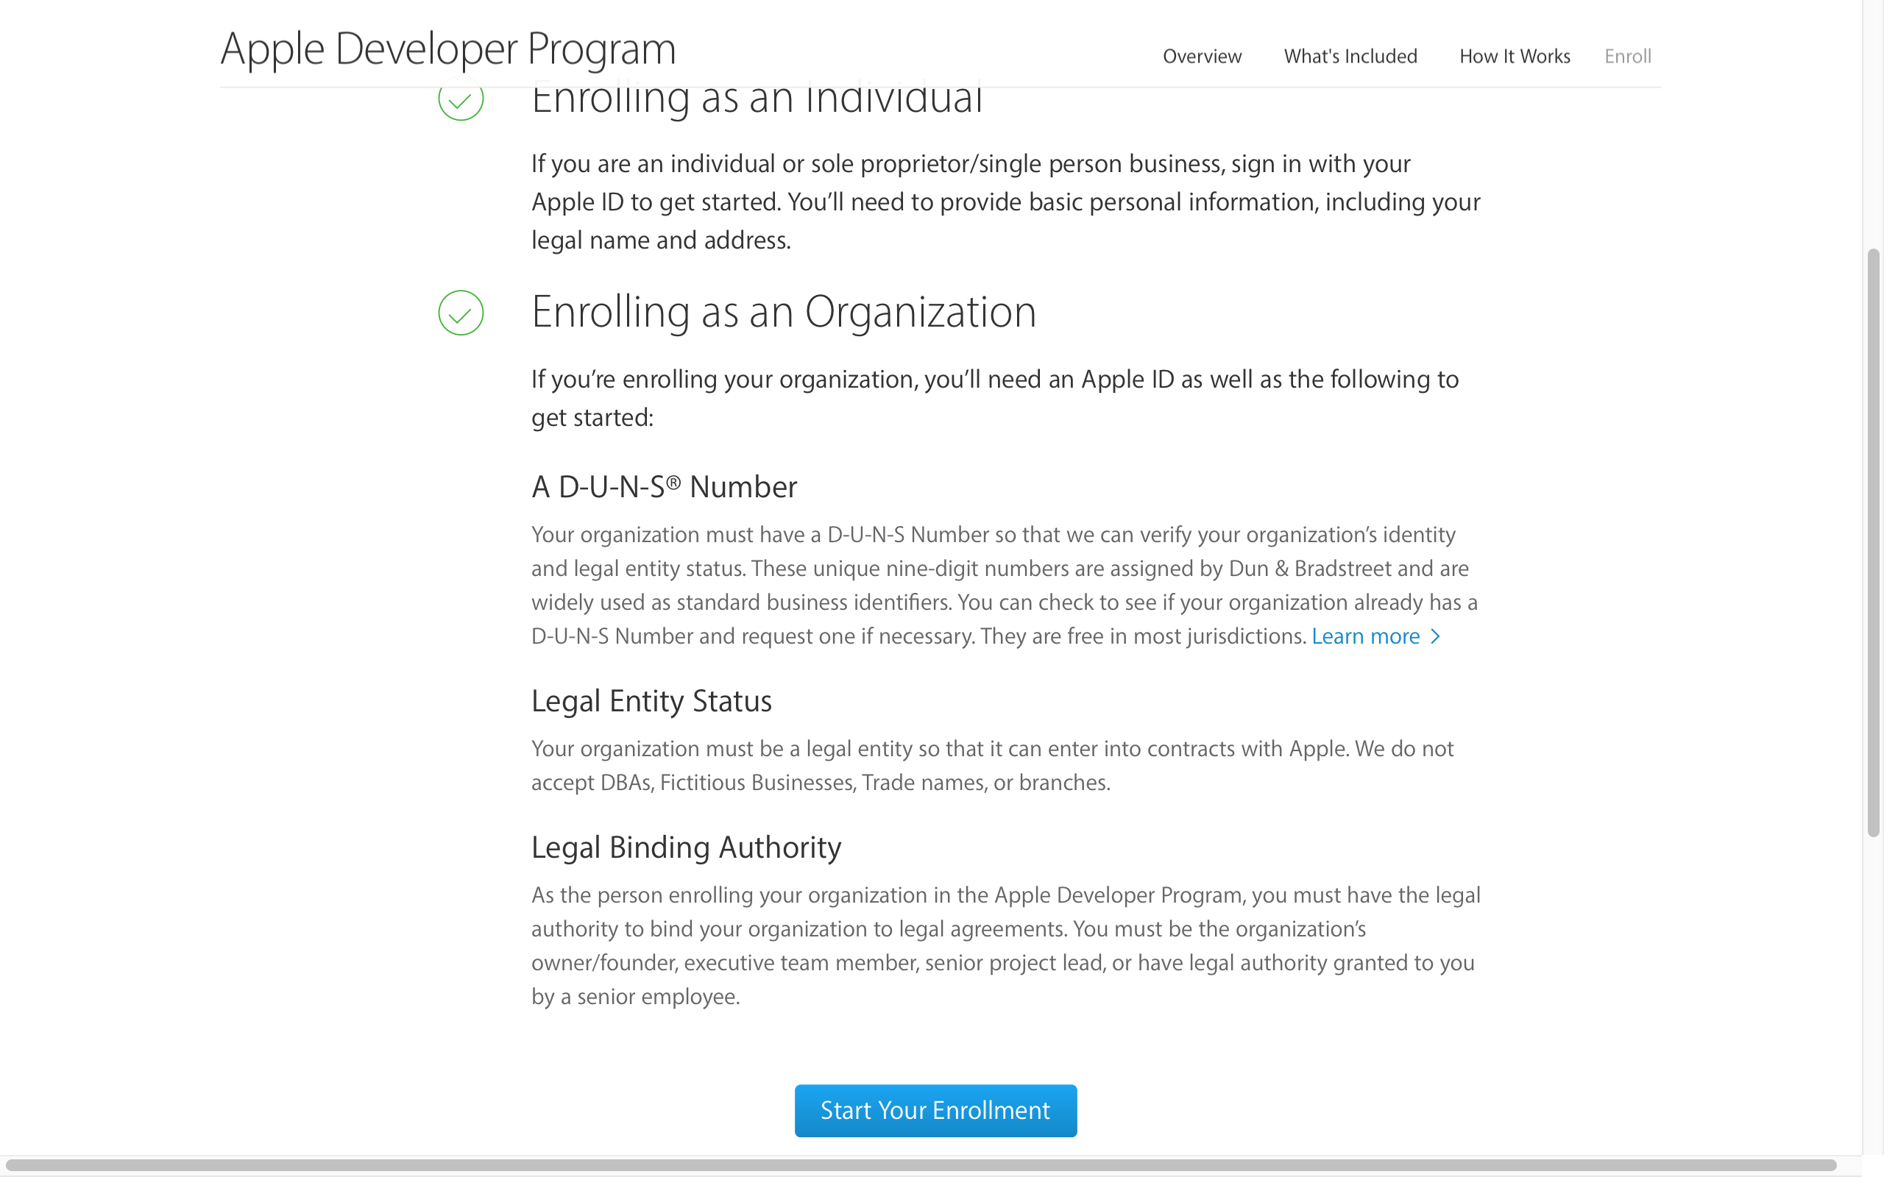Click the A D-U-N-S Number heading

pos(664,486)
